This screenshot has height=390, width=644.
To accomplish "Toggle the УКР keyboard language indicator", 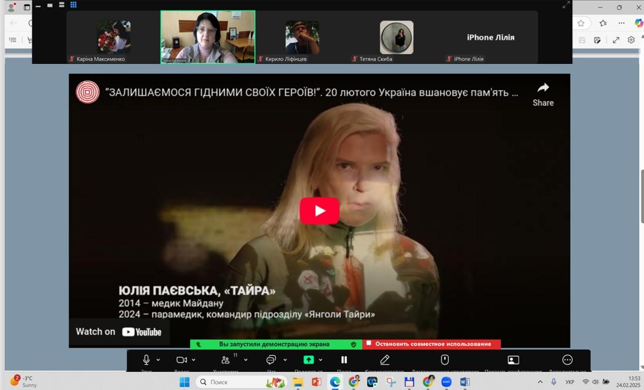I will pyautogui.click(x=569, y=382).
